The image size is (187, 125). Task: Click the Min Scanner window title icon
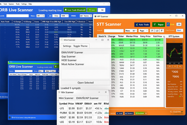tap(59, 92)
